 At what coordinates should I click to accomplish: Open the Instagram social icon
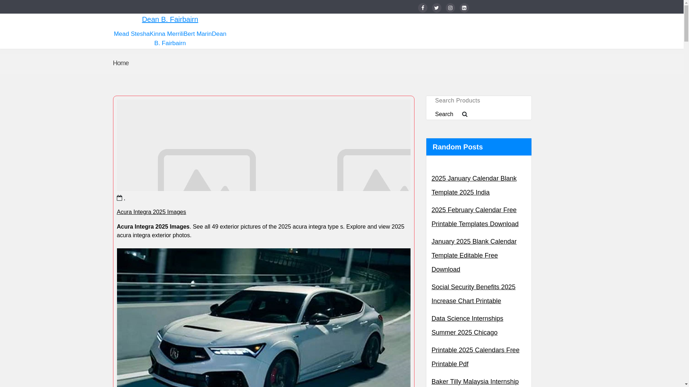point(450,8)
